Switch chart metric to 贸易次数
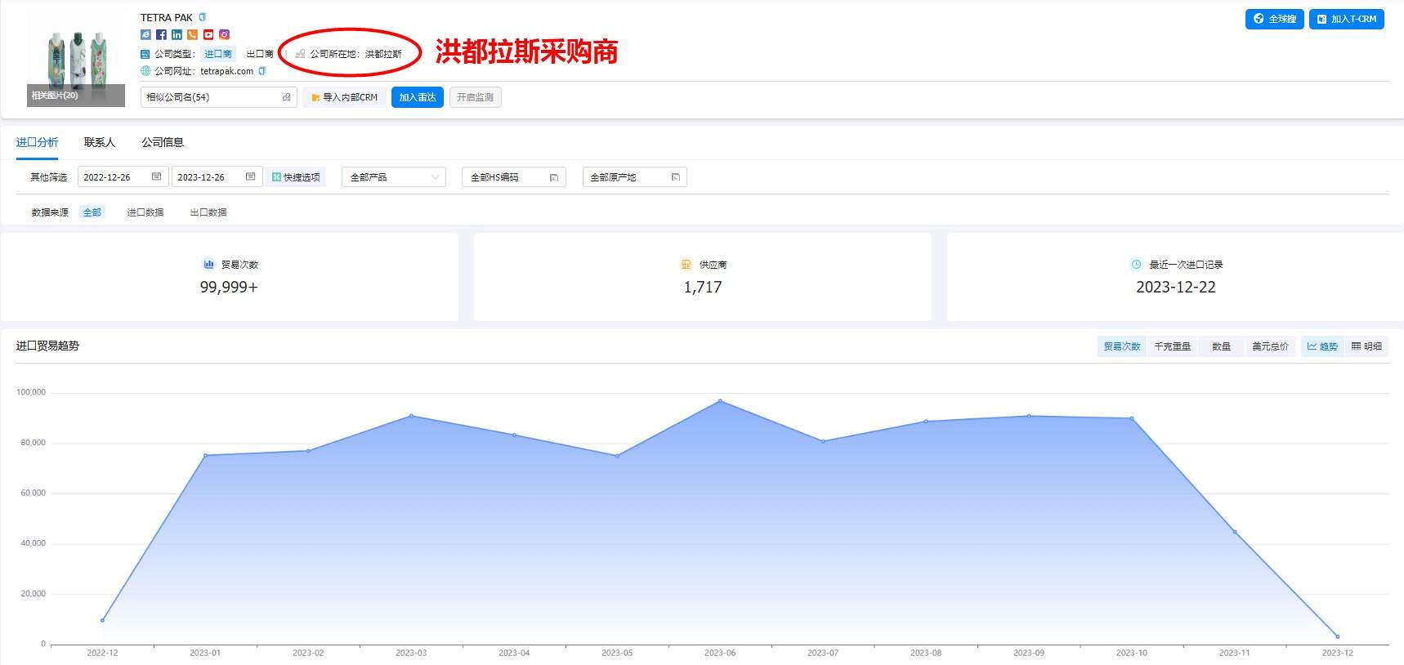This screenshot has height=665, width=1404. click(1122, 346)
